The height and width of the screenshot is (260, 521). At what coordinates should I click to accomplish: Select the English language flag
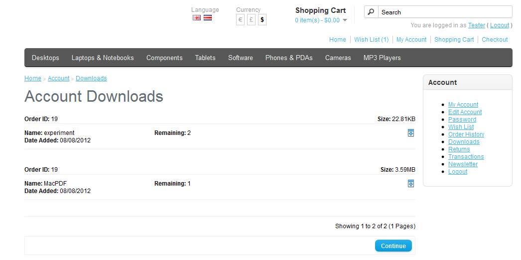tap(197, 18)
